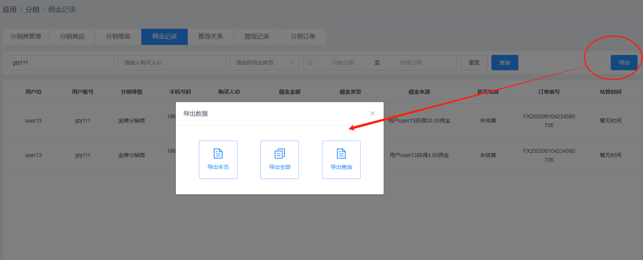The height and width of the screenshot is (260, 643).
Task: Select the Distribution Level (分销等级) tab
Action: click(118, 36)
